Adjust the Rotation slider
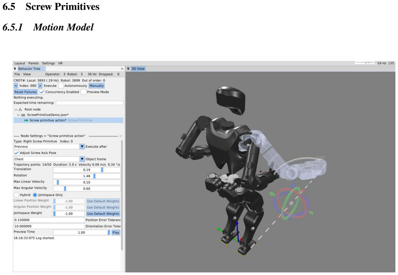 click(86, 176)
